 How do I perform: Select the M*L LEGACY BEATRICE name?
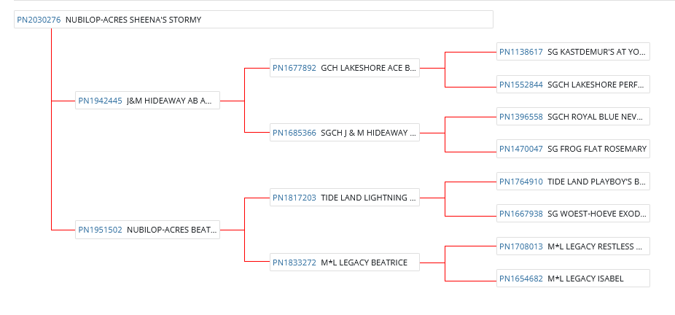tap(364, 262)
